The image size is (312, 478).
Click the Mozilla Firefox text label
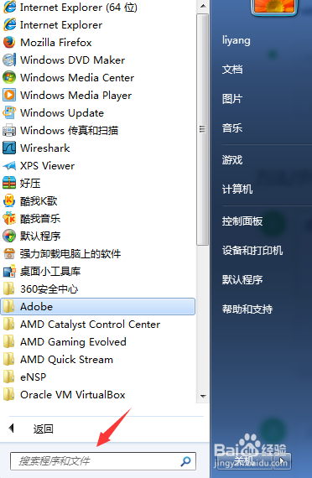[56, 43]
